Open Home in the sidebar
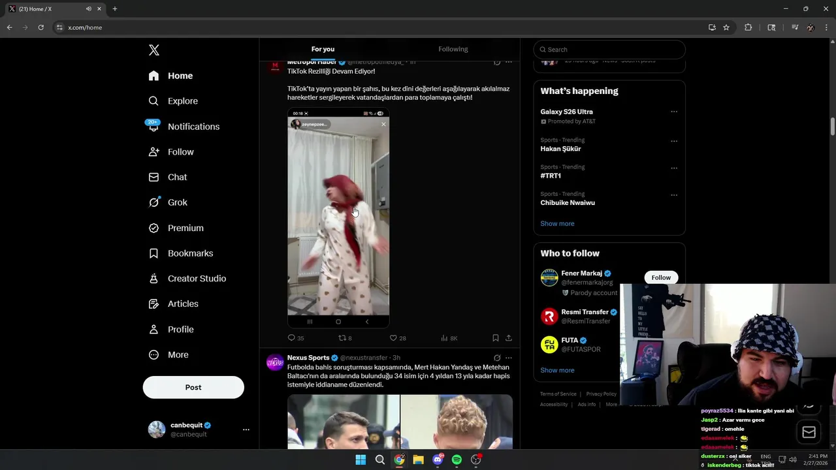The width and height of the screenshot is (836, 470). 170,76
